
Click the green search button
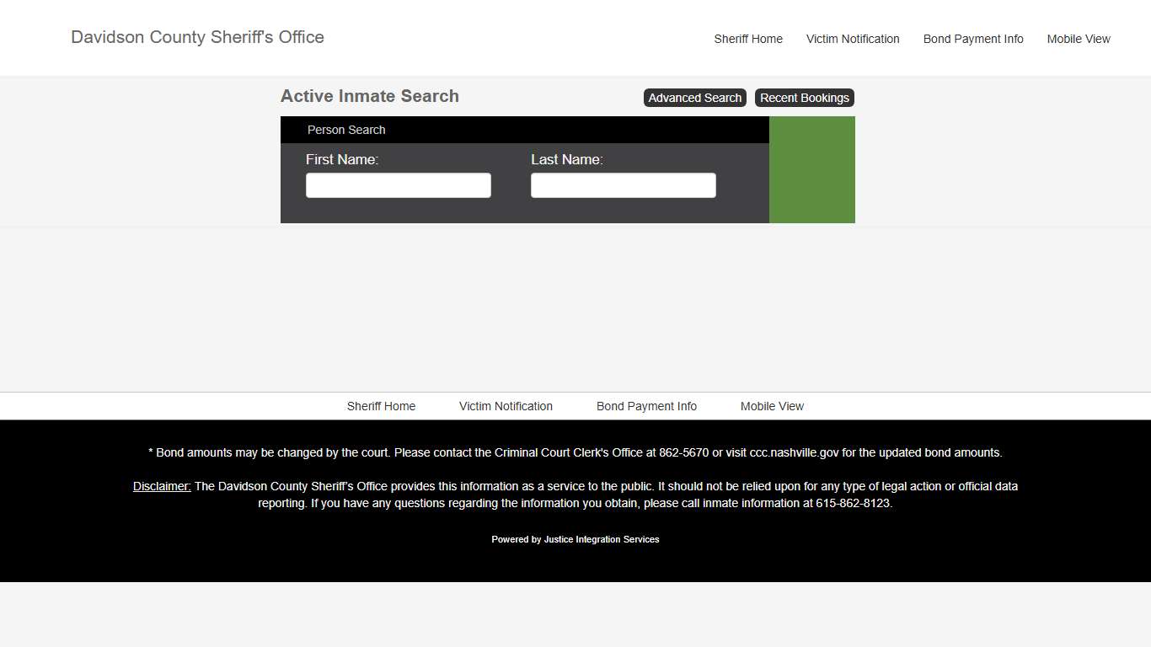[x=811, y=169]
